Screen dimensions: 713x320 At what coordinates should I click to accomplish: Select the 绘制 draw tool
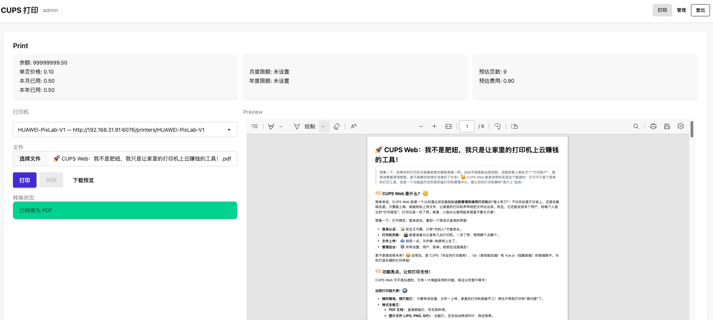click(x=305, y=126)
